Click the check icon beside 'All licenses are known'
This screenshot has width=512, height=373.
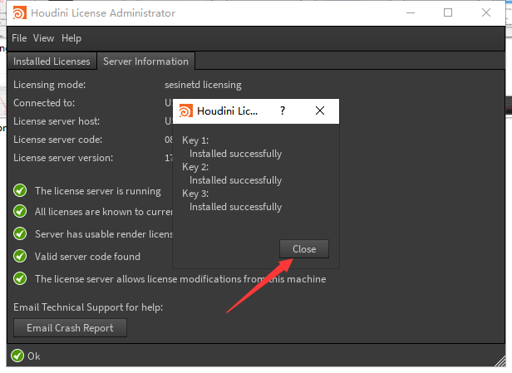tap(20, 212)
